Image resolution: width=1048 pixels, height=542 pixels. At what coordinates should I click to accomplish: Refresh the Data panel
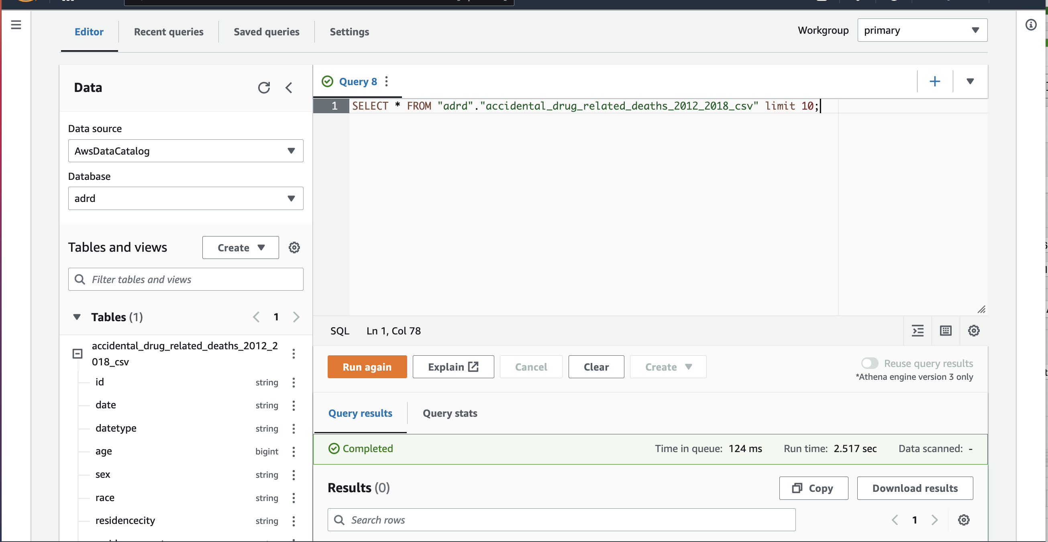(x=264, y=88)
